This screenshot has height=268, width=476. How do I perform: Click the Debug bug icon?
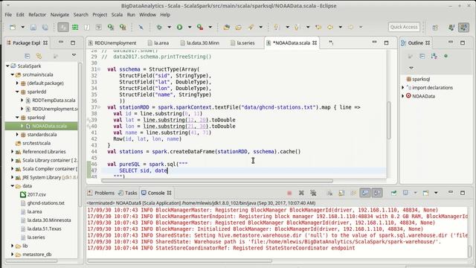click(x=159, y=27)
